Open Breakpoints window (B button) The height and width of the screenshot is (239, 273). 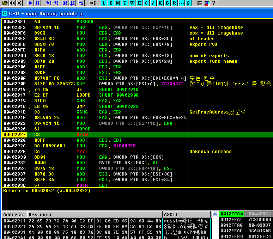167,3
